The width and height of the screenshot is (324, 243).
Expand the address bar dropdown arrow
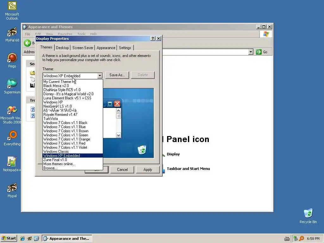[x=251, y=52]
